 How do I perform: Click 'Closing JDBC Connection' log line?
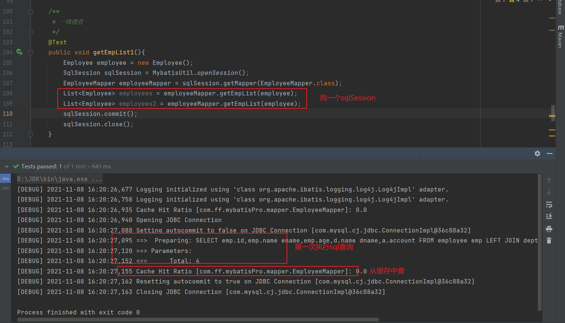point(201,292)
